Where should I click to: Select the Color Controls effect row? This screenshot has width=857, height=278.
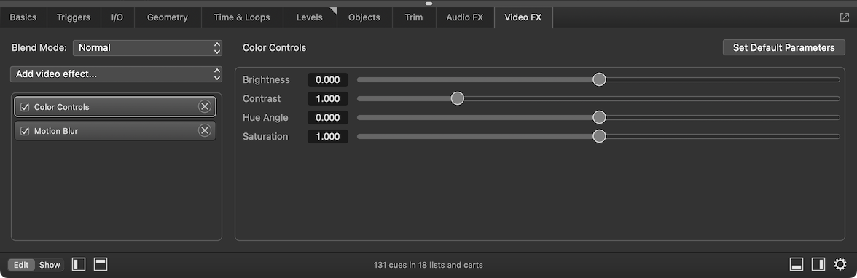115,107
